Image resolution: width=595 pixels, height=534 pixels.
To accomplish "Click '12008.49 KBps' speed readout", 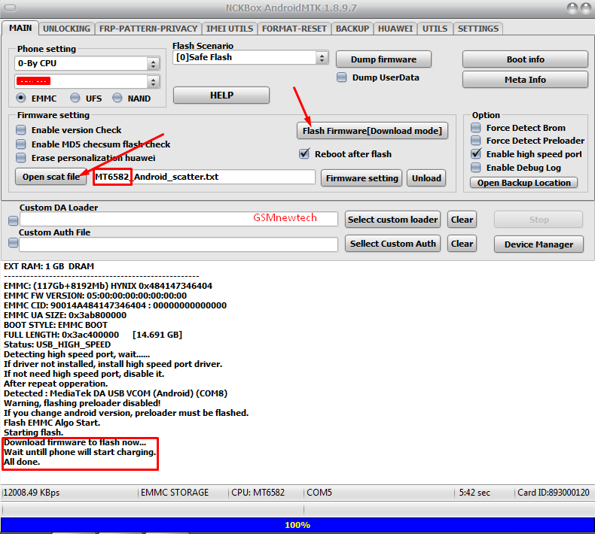I will [32, 493].
